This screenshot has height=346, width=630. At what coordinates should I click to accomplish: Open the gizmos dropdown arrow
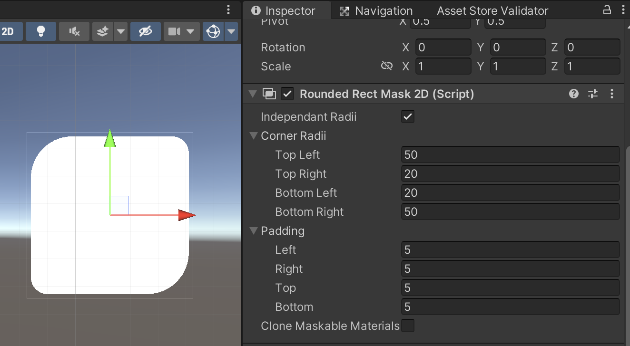[x=231, y=32]
